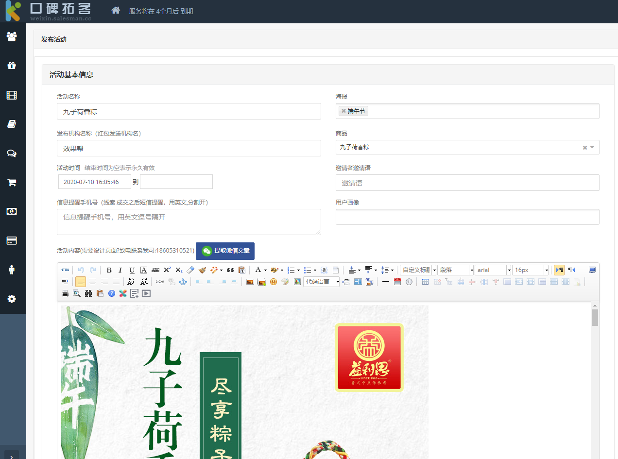Switch editor to HTML source mode
Viewport: 618px width, 459px height.
tap(65, 270)
